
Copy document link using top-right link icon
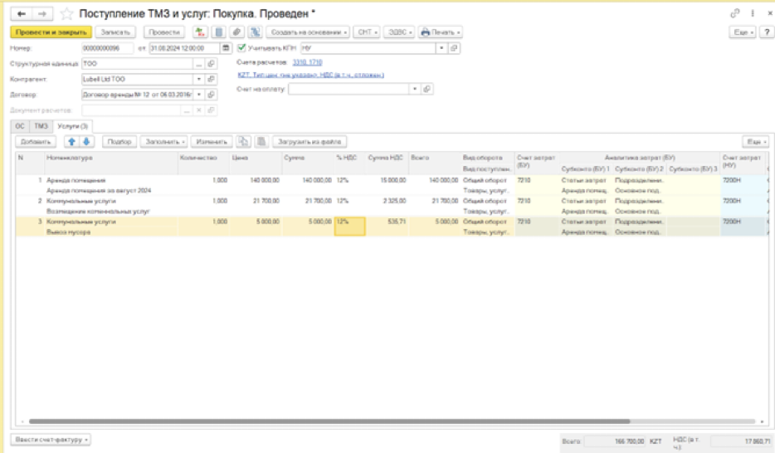point(732,13)
